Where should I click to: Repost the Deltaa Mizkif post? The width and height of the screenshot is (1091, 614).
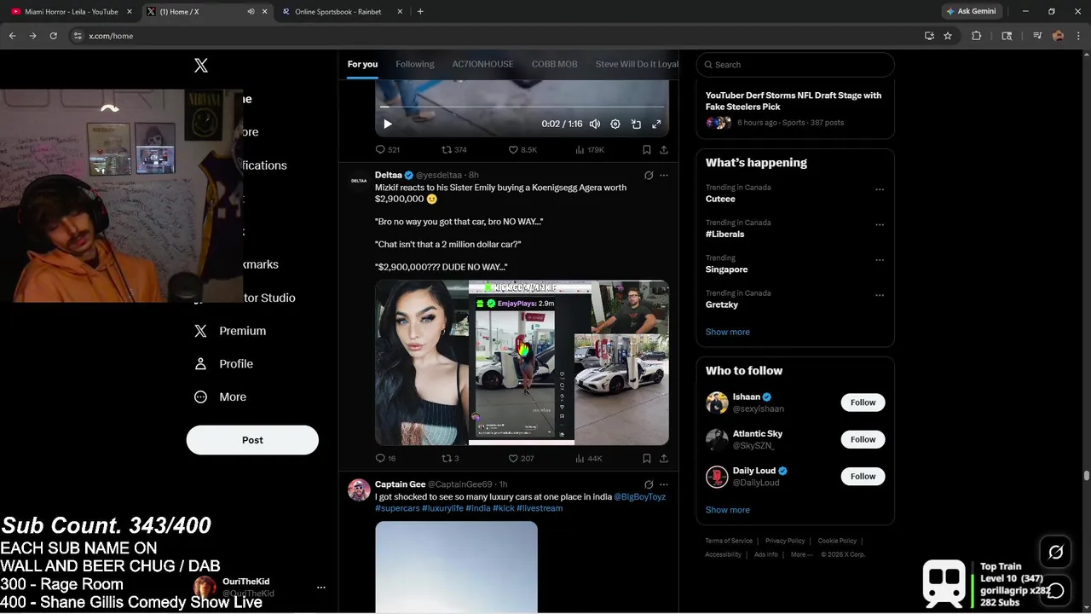click(450, 458)
